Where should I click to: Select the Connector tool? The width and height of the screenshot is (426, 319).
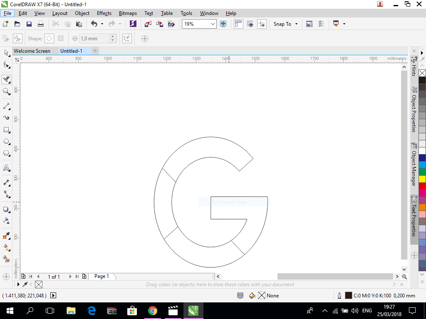[x=6, y=194]
